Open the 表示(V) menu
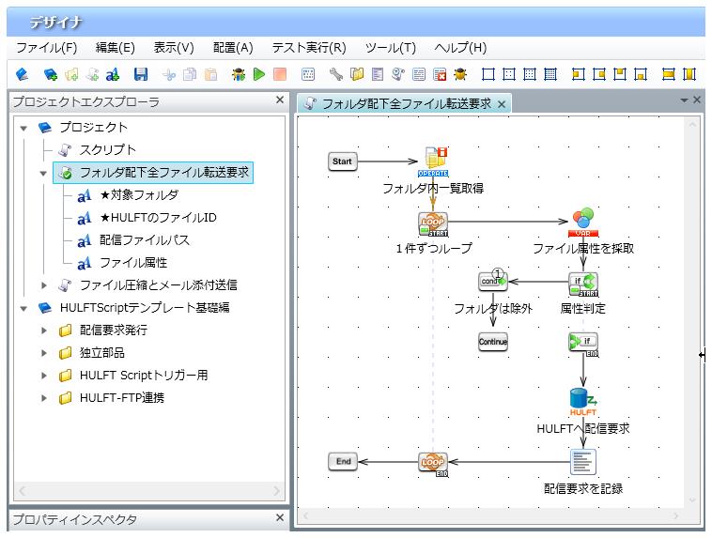The width and height of the screenshot is (712, 538). [x=174, y=48]
